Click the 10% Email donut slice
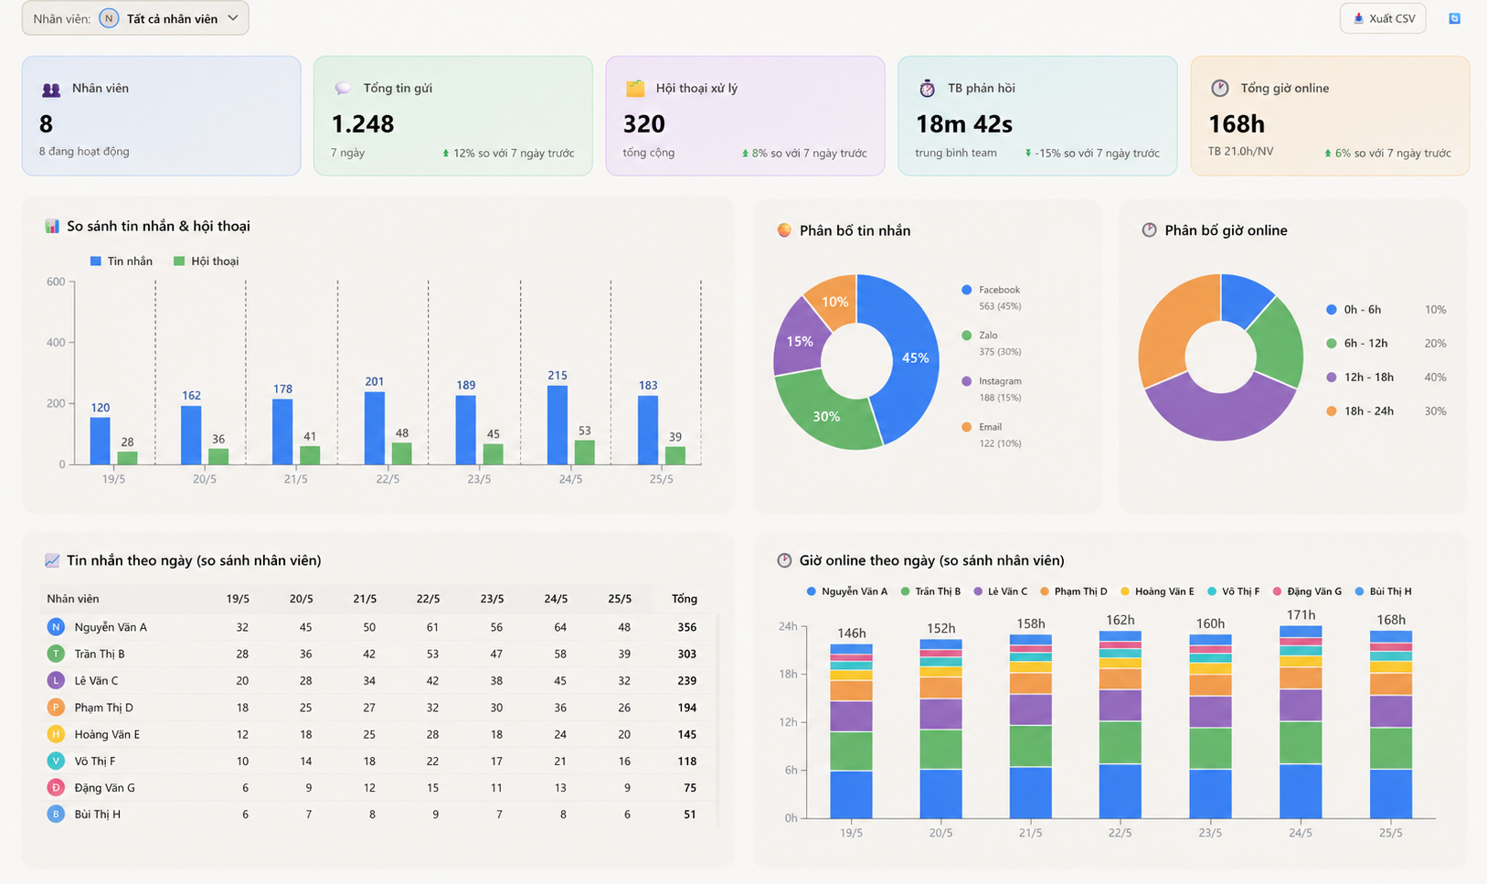This screenshot has height=884, width=1487. click(834, 301)
